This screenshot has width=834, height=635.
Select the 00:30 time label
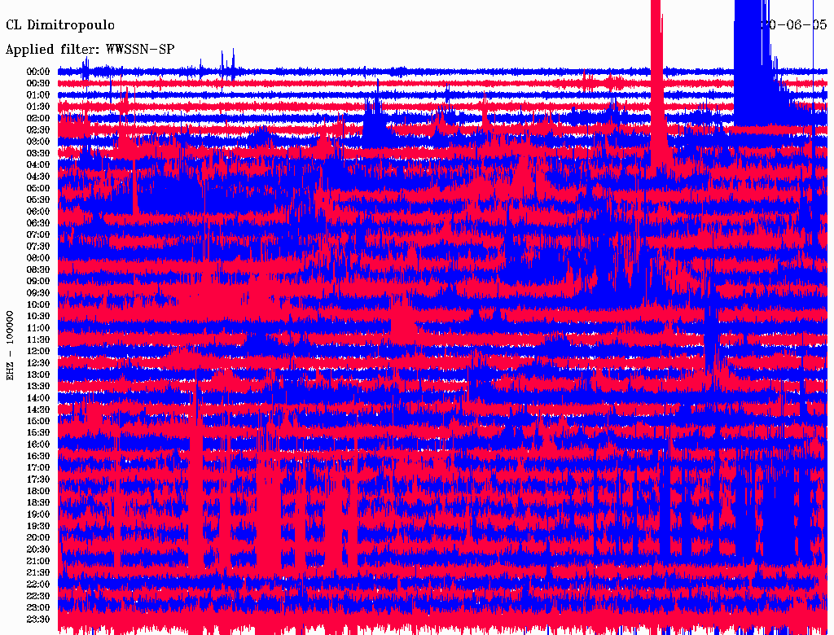[x=38, y=83]
